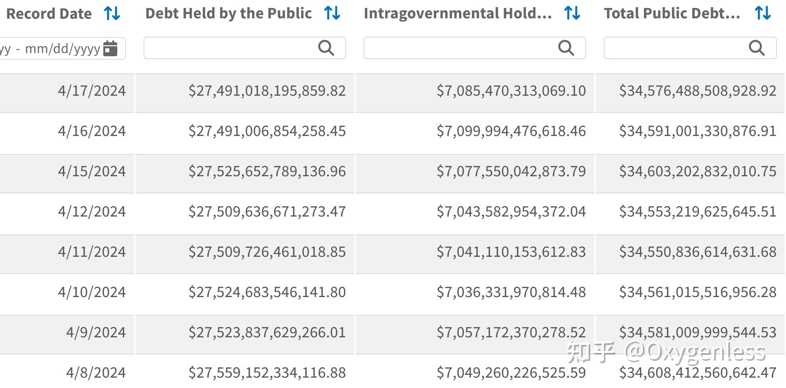This screenshot has height=388, width=786.
Task: Click the Intragovernmental Holdings header text
Action: [x=458, y=14]
